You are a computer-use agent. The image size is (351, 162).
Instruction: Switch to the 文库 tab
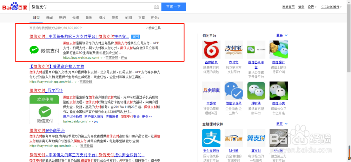141,18
